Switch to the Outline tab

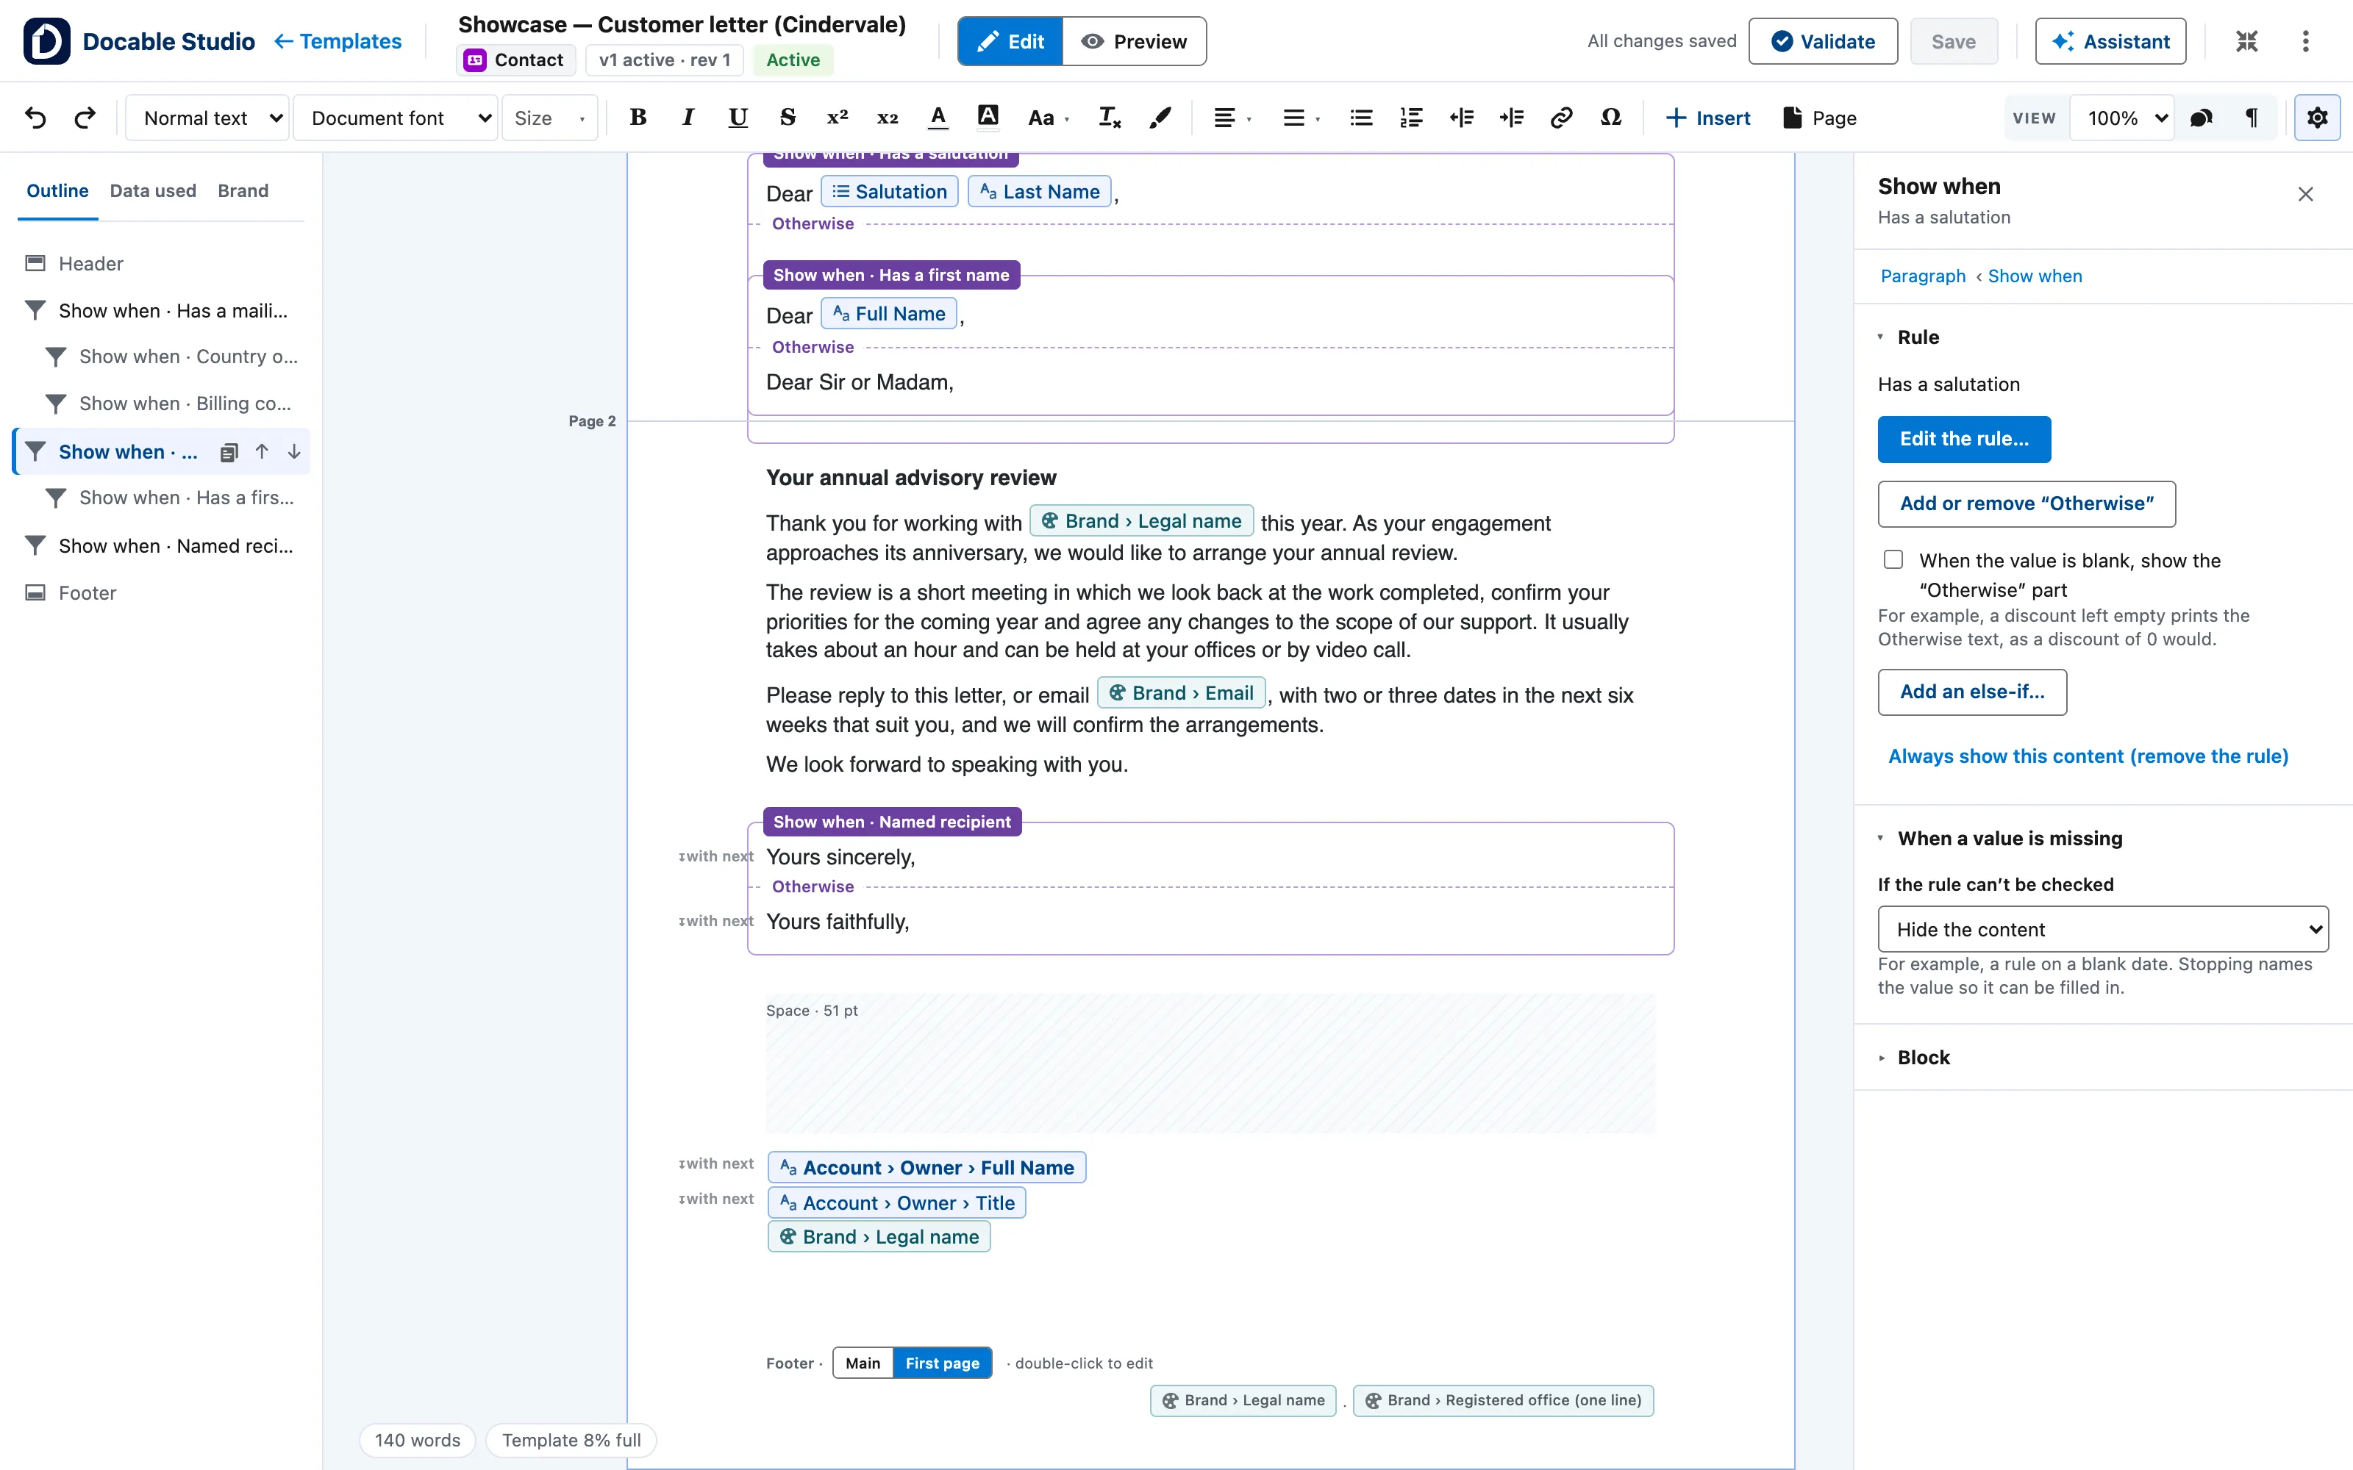click(x=57, y=190)
